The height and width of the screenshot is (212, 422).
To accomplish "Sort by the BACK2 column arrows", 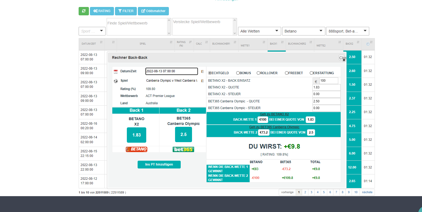I will coord(358,42).
